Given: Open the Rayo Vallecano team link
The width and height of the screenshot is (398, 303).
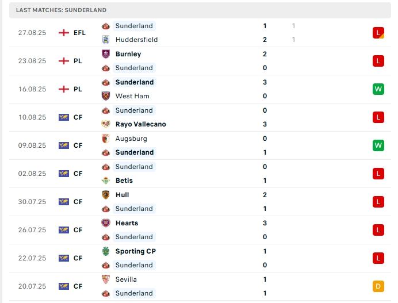Looking at the screenshot, I should (140, 124).
